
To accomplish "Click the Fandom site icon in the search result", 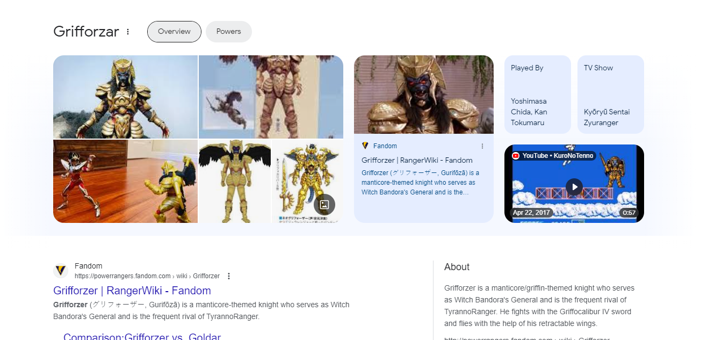I will tap(61, 271).
